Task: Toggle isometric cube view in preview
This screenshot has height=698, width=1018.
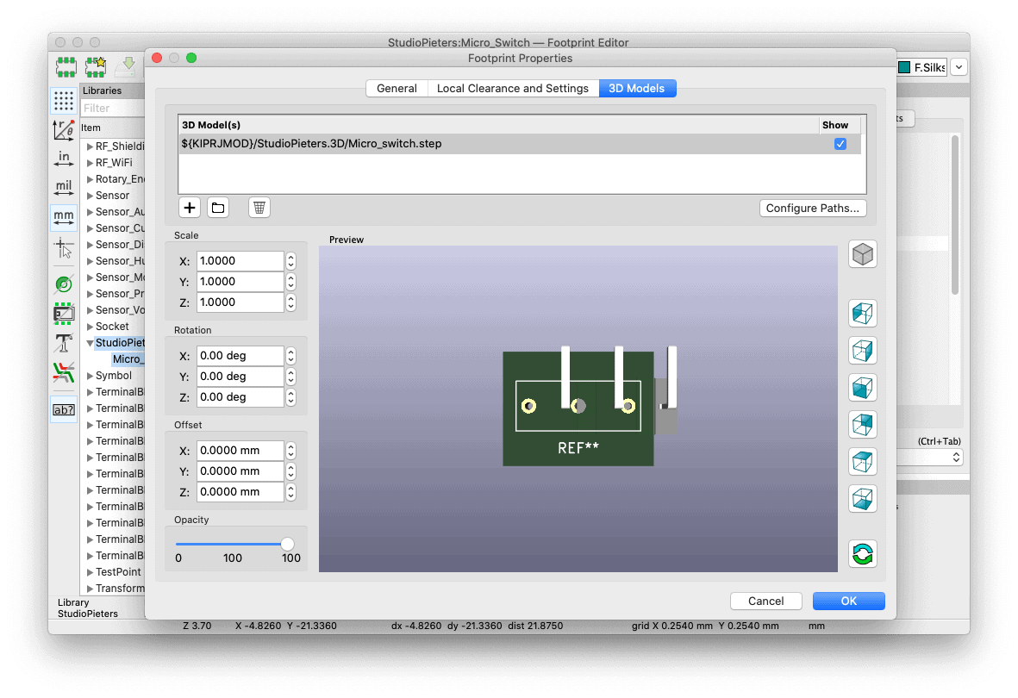Action: [x=862, y=254]
